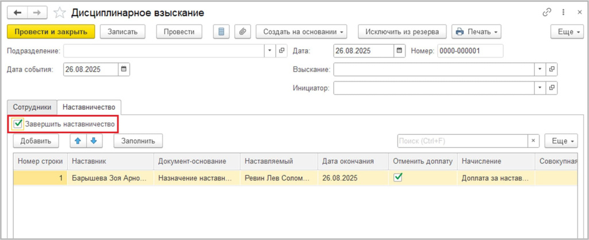Viewport: 589px width, 240px height.
Task: Toggle Отменить доплату checkbox in first row
Action: (x=397, y=178)
